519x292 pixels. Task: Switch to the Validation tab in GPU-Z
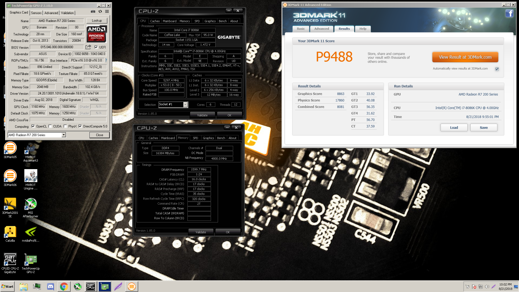(x=67, y=13)
